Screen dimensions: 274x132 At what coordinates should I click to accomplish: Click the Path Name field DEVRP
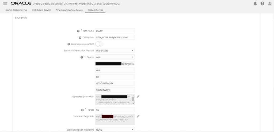tap(115, 31)
